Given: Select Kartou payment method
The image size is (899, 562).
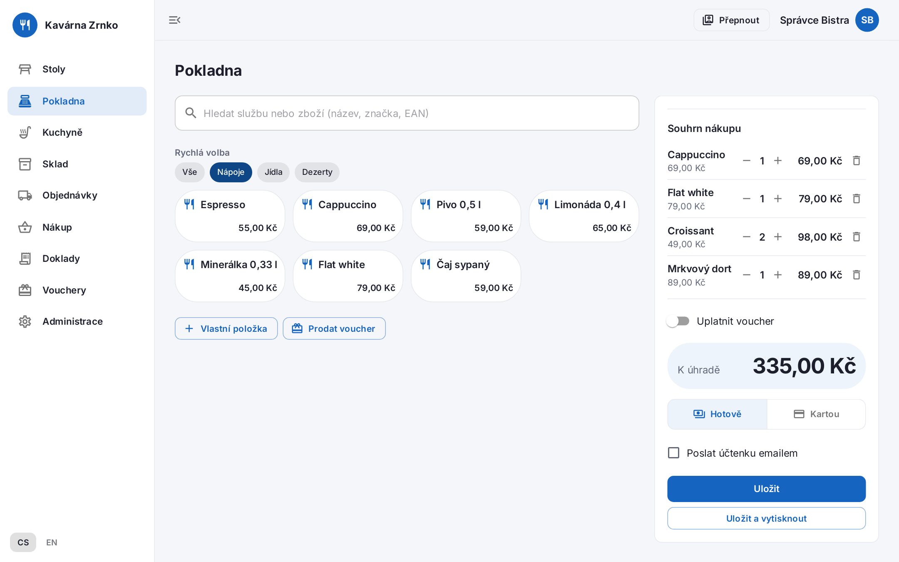Looking at the screenshot, I should coord(816,414).
